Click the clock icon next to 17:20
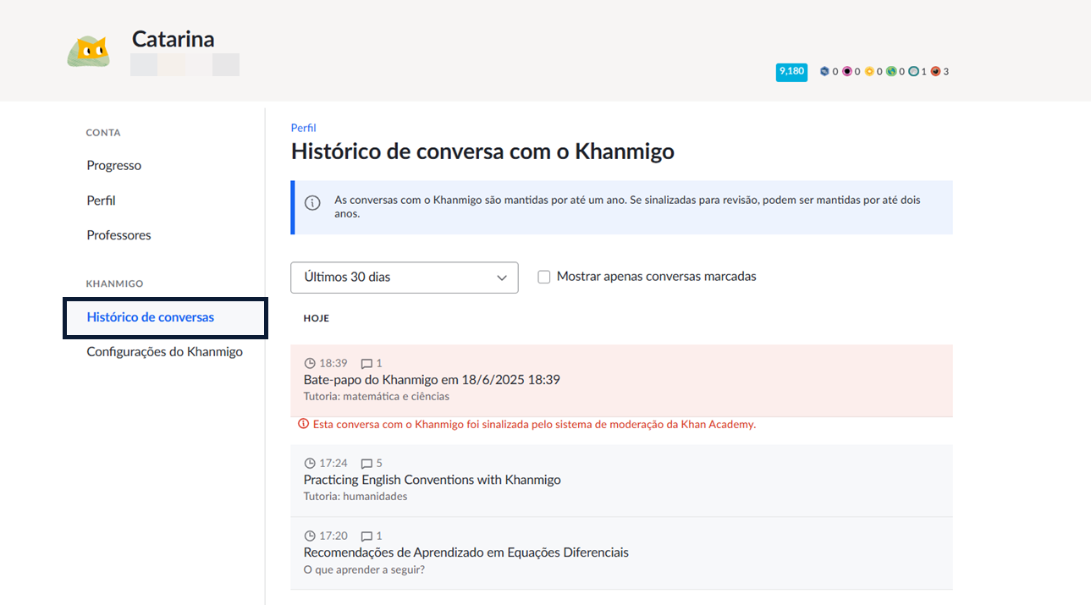The image size is (1091, 605). [310, 536]
